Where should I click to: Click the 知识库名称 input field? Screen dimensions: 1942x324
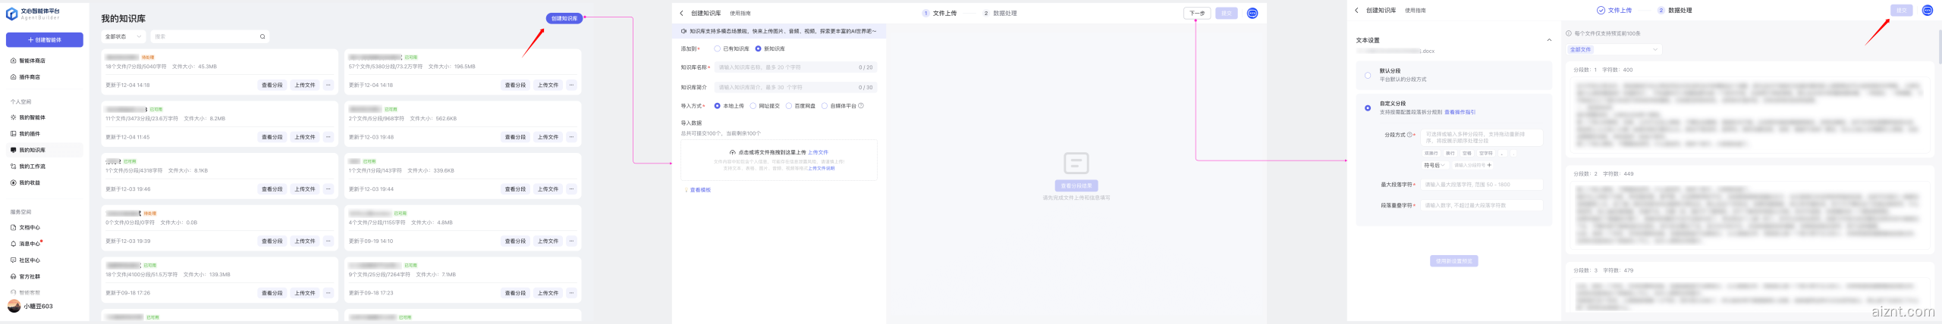795,67
